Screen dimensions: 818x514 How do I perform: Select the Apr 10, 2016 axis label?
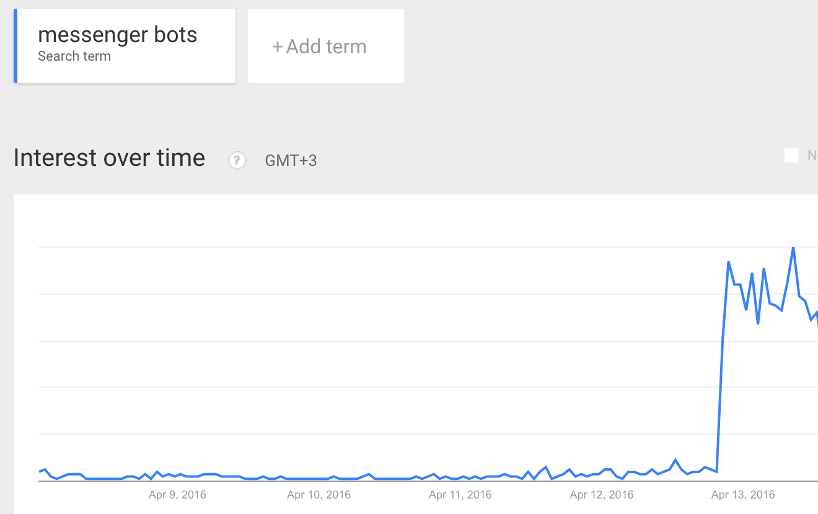319,495
